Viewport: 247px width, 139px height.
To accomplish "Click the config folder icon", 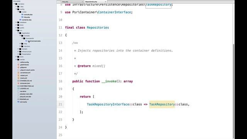I will [x=18, y=9].
